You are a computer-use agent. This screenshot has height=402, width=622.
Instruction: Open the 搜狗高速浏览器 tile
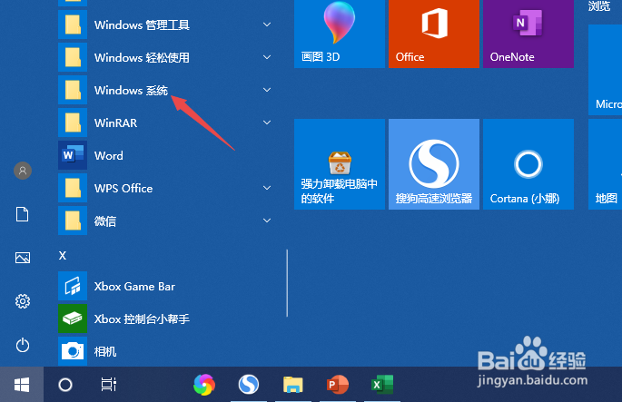tap(434, 164)
